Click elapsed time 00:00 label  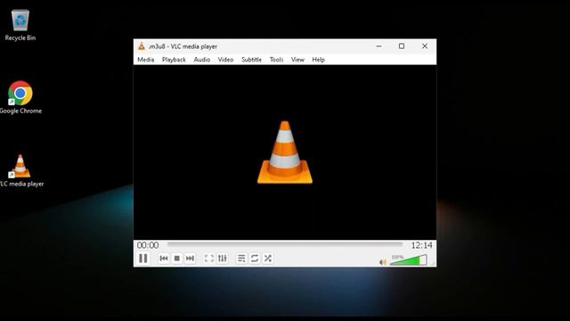(x=148, y=245)
